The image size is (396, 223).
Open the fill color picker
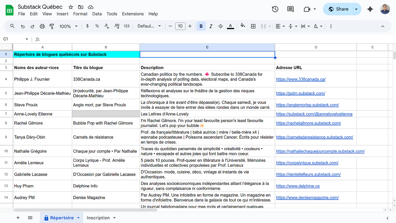coord(243,26)
